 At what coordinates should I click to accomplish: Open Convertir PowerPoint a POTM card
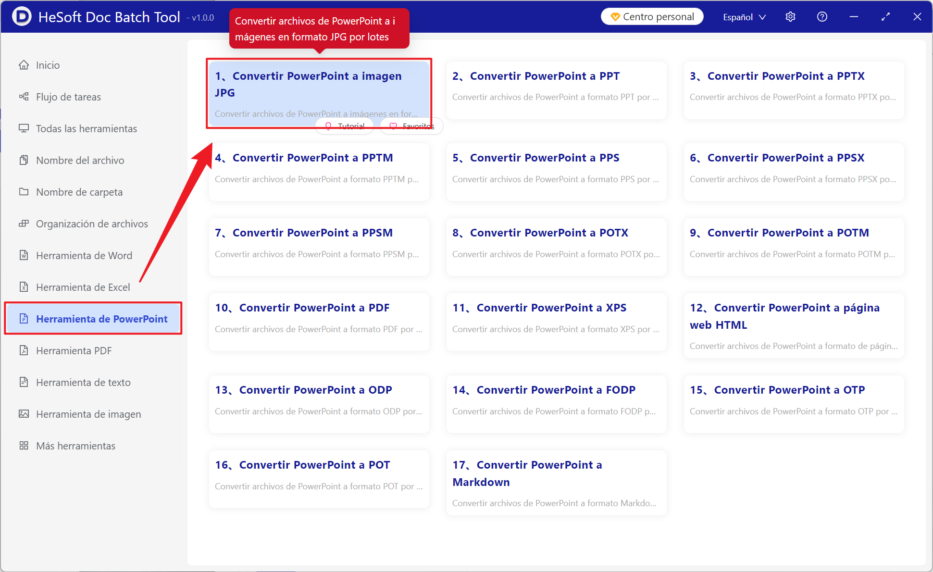pyautogui.click(x=794, y=247)
